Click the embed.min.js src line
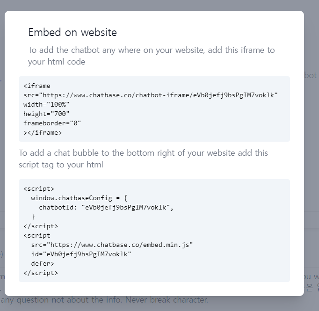 coord(112,245)
